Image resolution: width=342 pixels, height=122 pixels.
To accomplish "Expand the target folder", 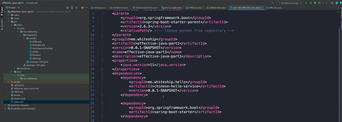I will 8,82.
